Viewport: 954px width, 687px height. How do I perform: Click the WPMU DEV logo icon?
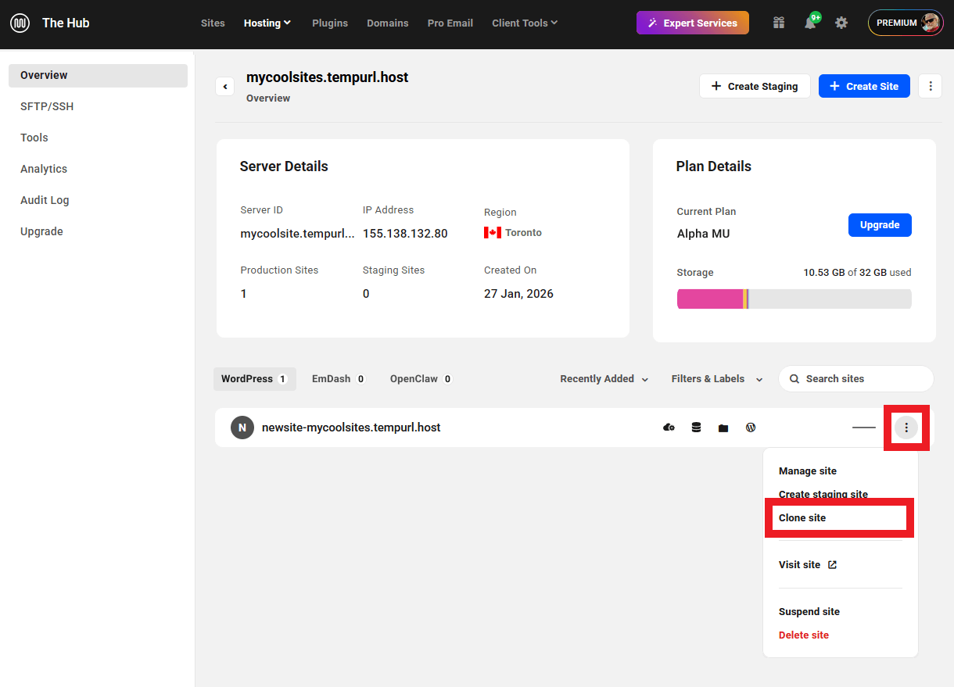click(20, 23)
